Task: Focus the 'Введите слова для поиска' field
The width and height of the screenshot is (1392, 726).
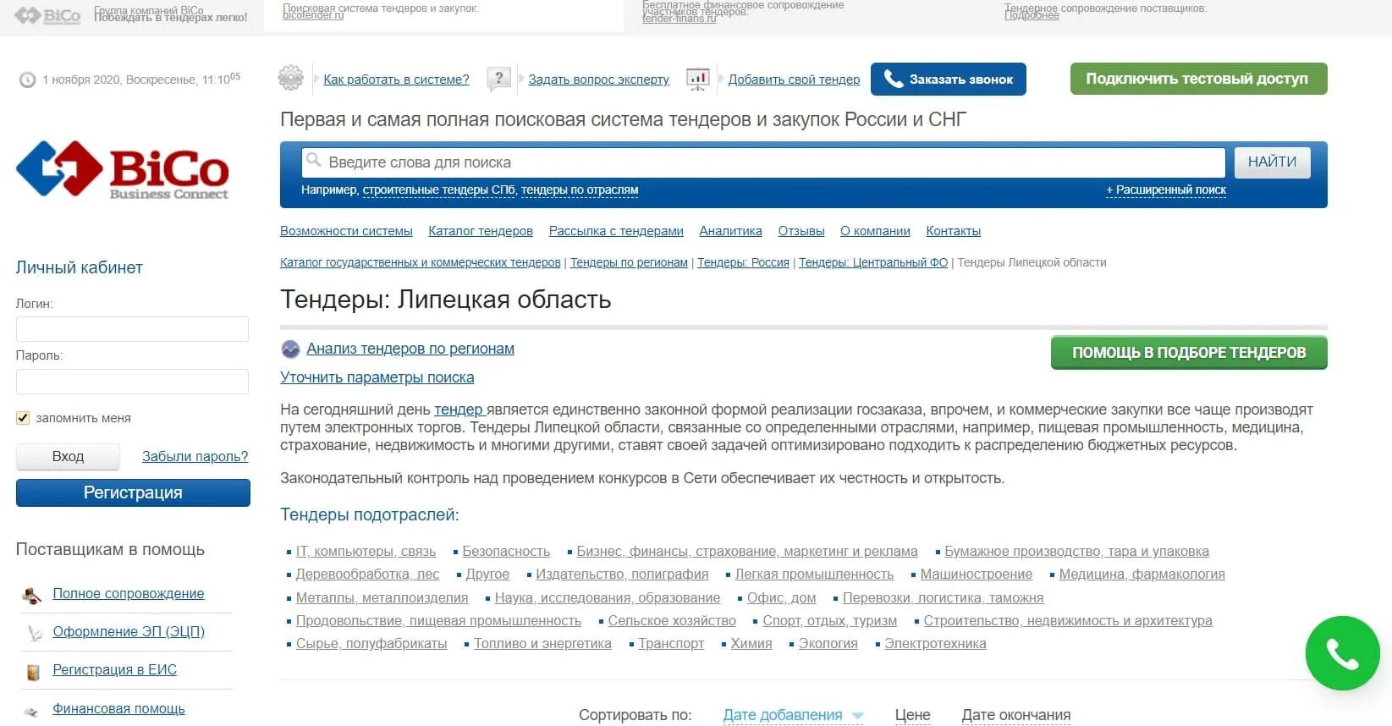Action: [x=763, y=162]
